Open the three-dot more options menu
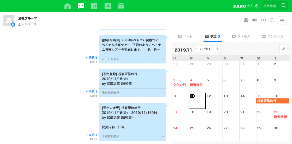The width and height of the screenshot is (292, 144). (x=263, y=20)
